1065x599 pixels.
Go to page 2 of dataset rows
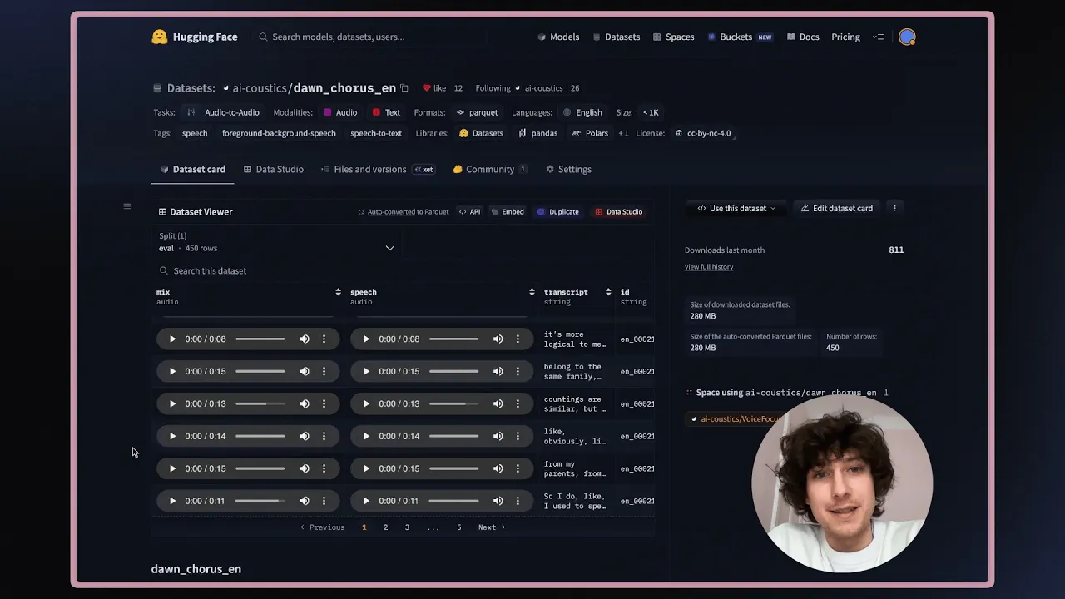385,527
